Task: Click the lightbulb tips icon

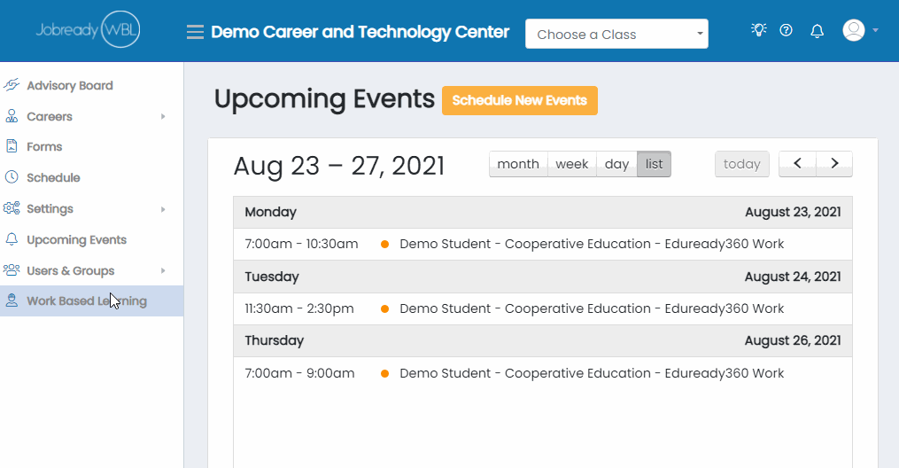Action: [758, 30]
